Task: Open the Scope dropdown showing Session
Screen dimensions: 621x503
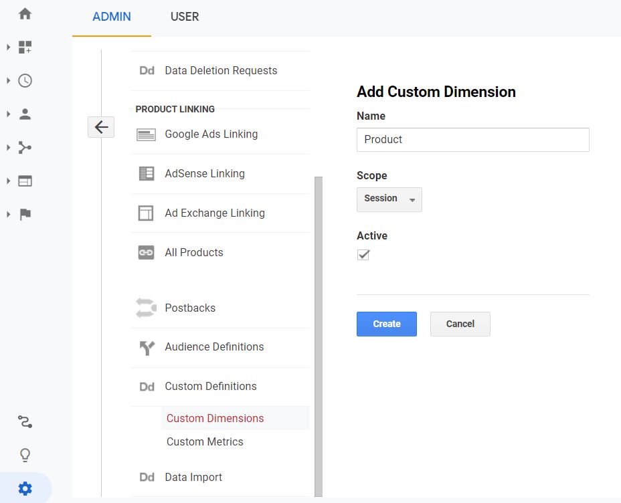Action: (389, 199)
